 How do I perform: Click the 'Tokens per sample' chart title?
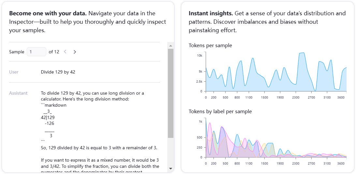click(x=210, y=46)
